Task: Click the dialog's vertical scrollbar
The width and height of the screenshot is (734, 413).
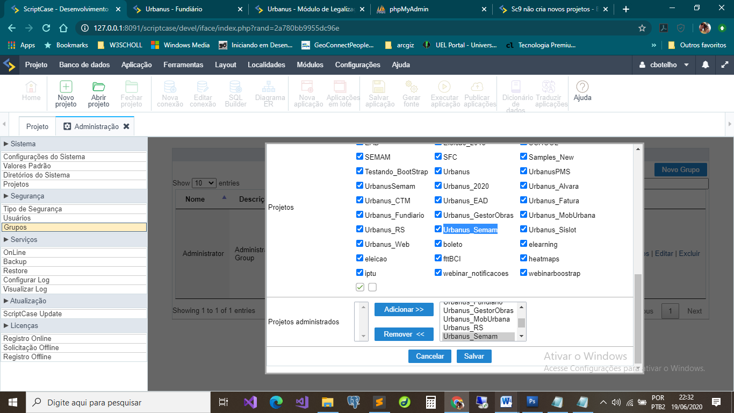Action: click(638, 318)
